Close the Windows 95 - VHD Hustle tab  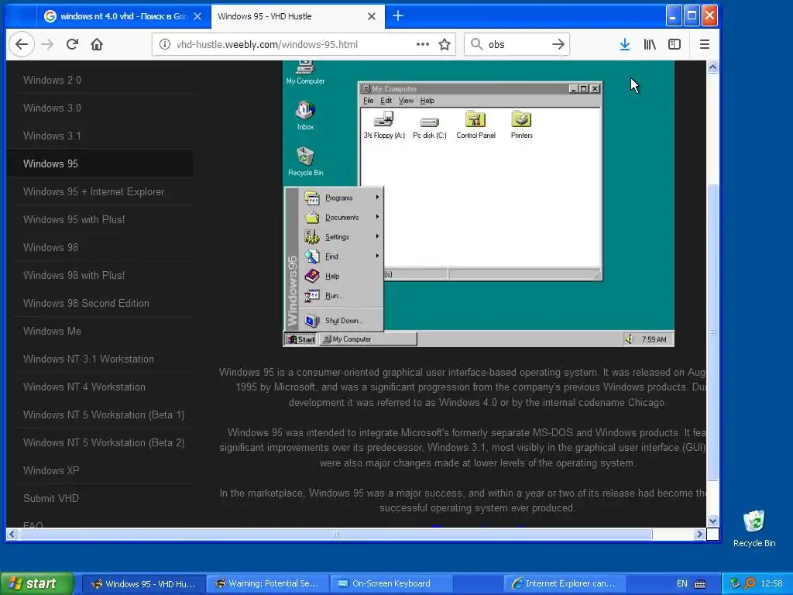[372, 16]
